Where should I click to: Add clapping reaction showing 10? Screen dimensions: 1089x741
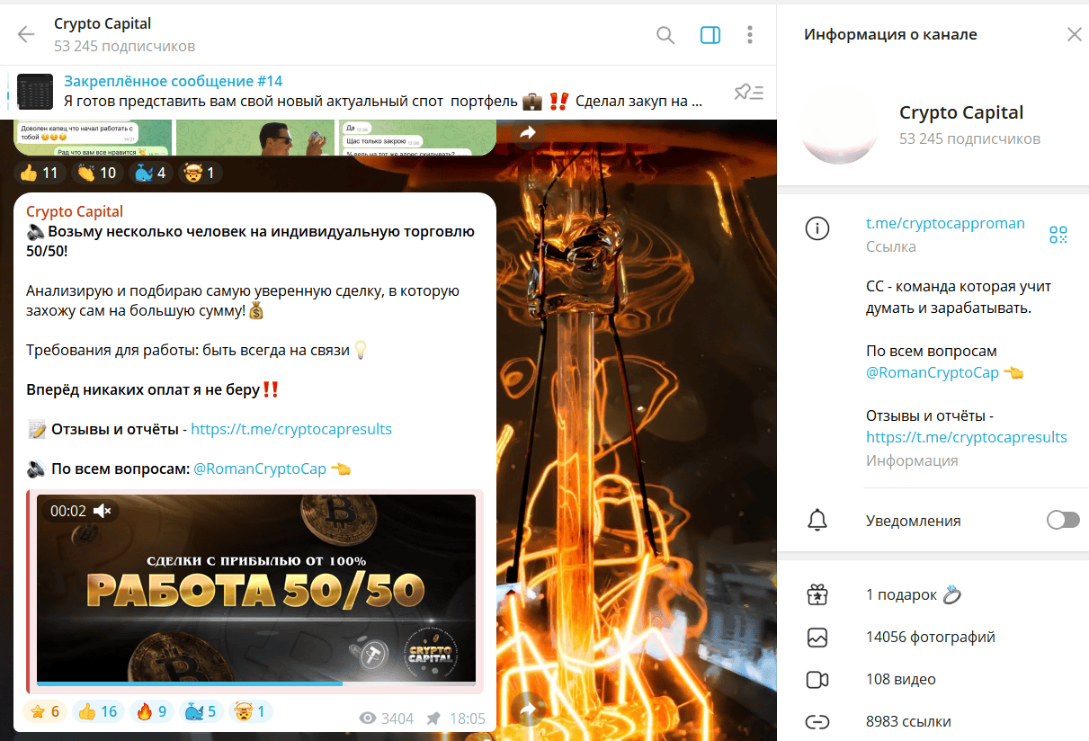(x=97, y=172)
